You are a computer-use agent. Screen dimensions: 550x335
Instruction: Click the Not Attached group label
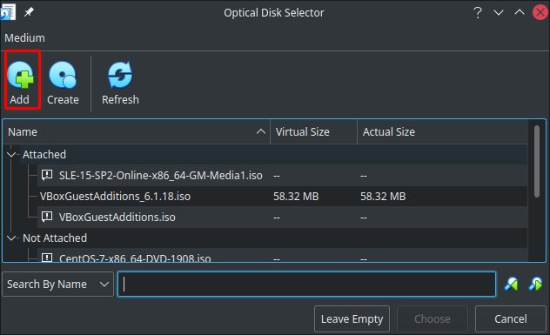coord(55,238)
